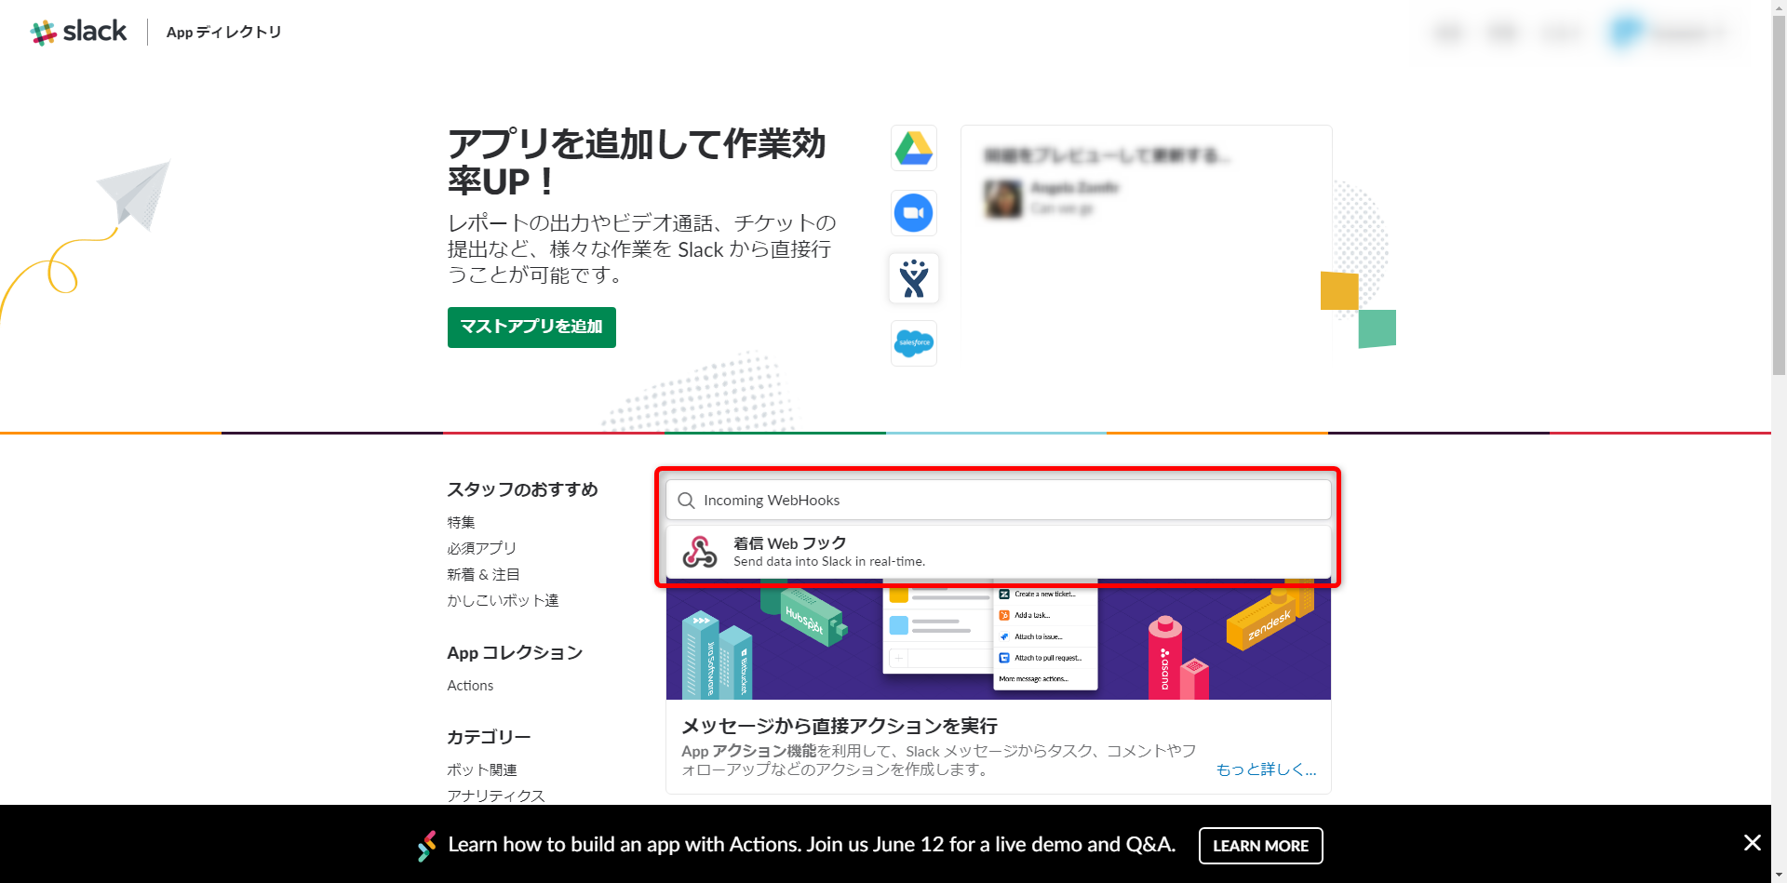1787x883 pixels.
Task: Click the Actions logo icon in banner
Action: coord(426,845)
